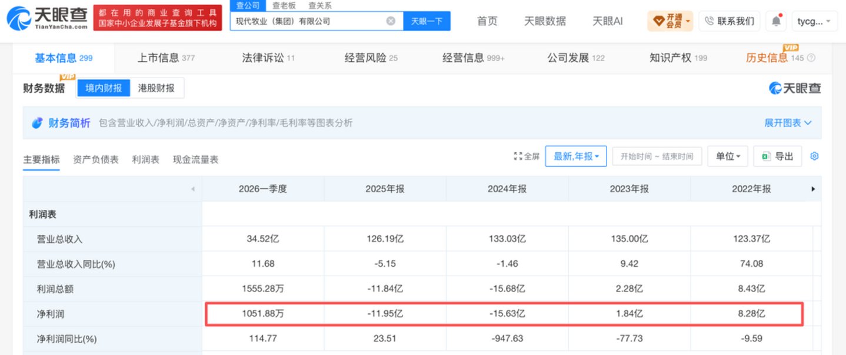Image resolution: width=846 pixels, height=355 pixels.
Task: Go to 天眼AI in top navigation
Action: pos(608,21)
